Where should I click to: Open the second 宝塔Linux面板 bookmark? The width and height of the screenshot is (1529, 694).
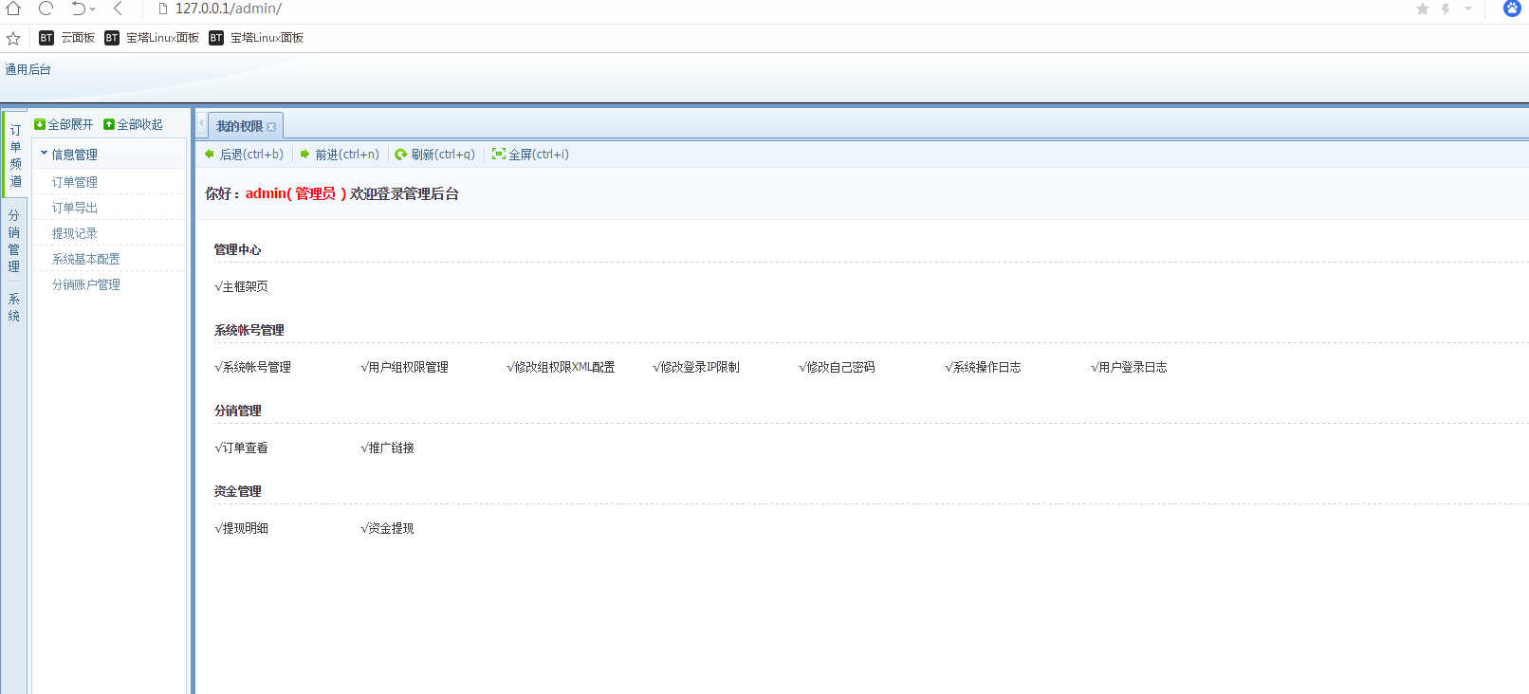[256, 38]
